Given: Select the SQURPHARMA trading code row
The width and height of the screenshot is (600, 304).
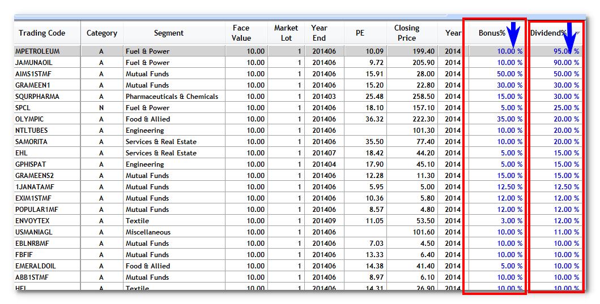Looking at the screenshot, I should 37,97.
